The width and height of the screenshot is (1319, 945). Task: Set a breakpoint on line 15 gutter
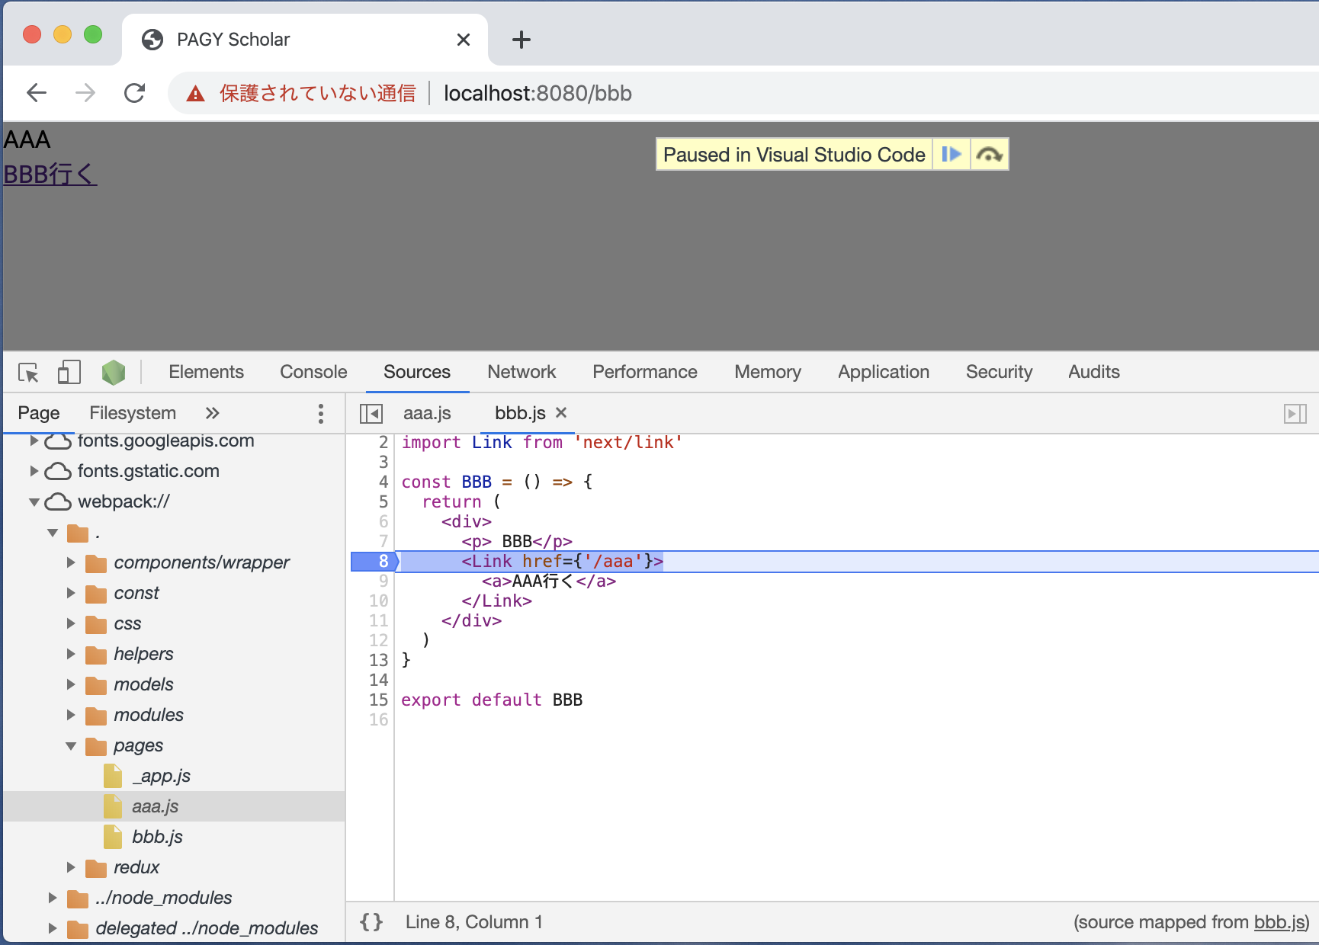(x=379, y=700)
